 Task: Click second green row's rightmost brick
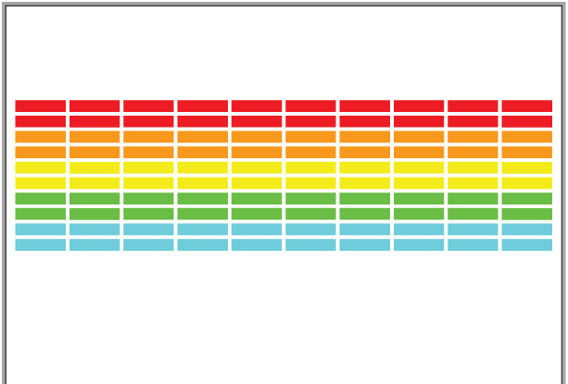pos(526,214)
